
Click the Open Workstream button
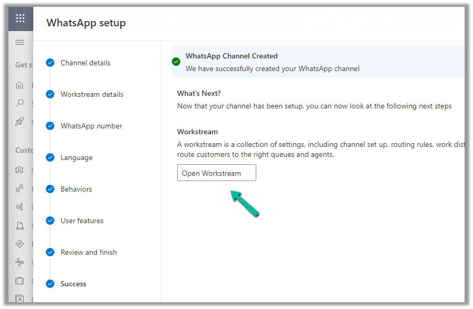[x=216, y=173]
